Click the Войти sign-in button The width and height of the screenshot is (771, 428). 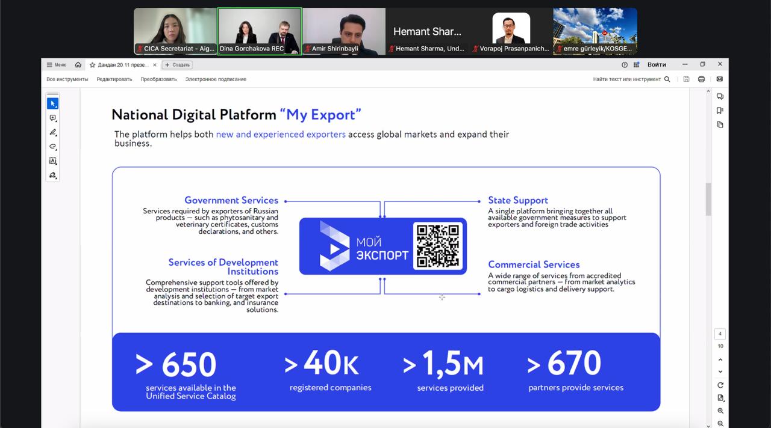(657, 64)
